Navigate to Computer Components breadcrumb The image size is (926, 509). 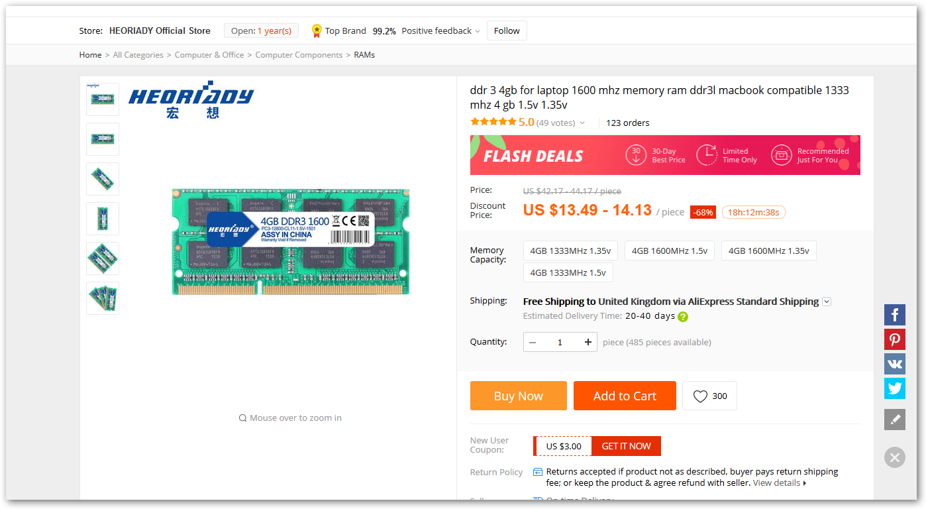[x=299, y=55]
